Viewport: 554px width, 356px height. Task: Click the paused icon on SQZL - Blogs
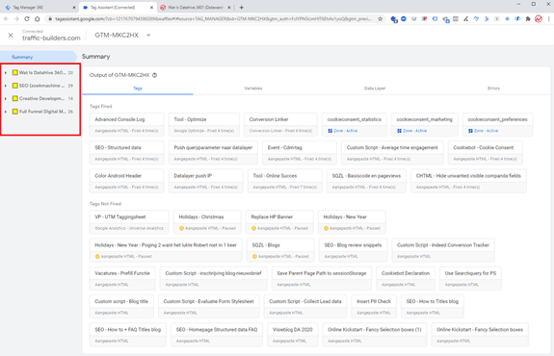tap(254, 257)
